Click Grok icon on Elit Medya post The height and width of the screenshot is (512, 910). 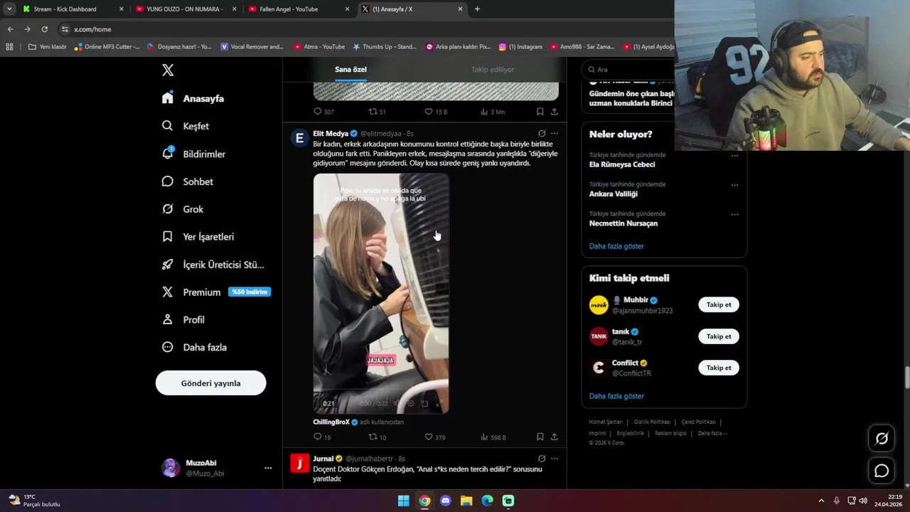pos(542,133)
